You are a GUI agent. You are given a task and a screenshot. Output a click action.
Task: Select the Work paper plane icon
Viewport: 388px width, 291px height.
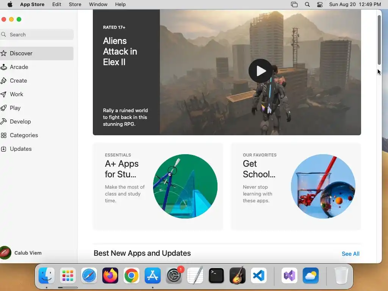click(3, 94)
